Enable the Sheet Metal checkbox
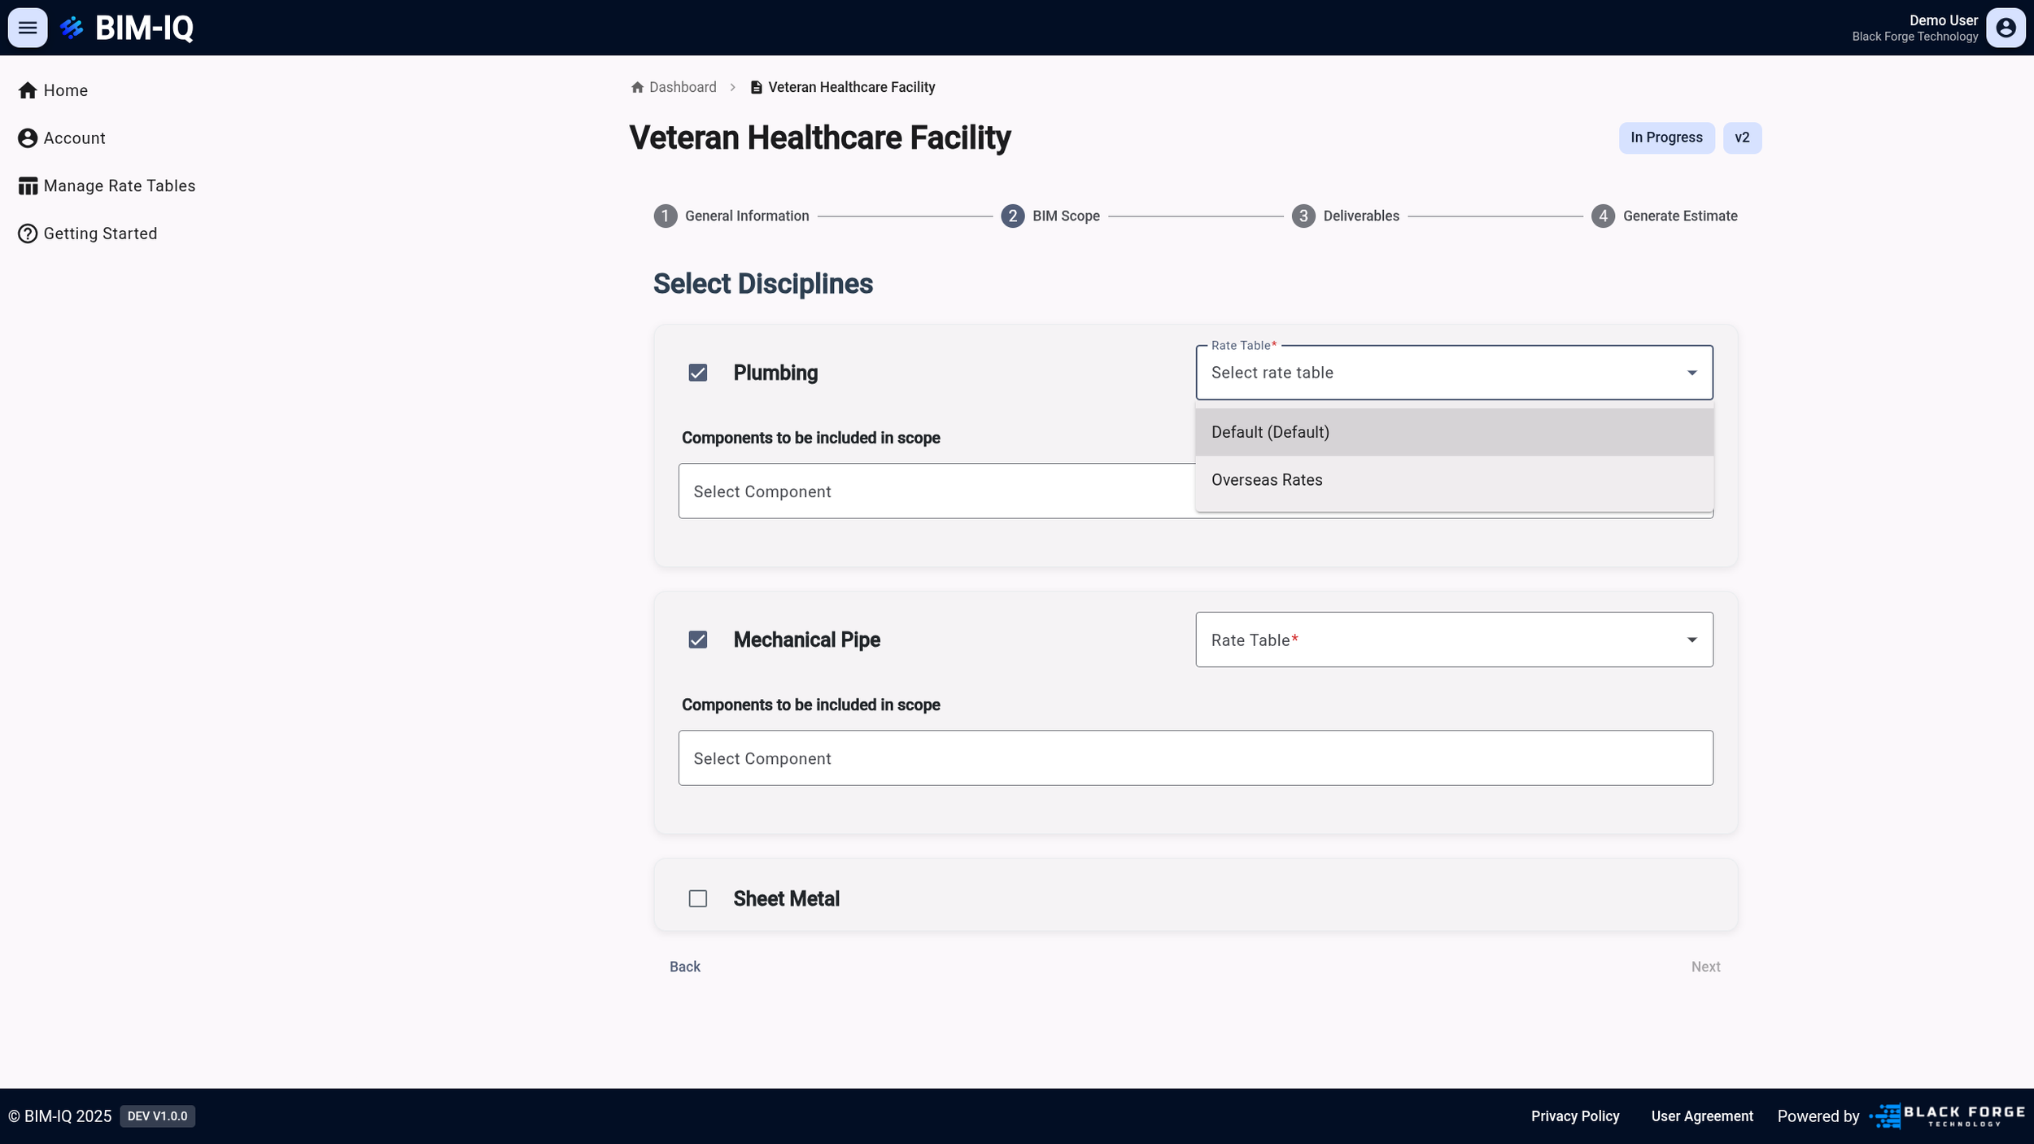 click(697, 898)
